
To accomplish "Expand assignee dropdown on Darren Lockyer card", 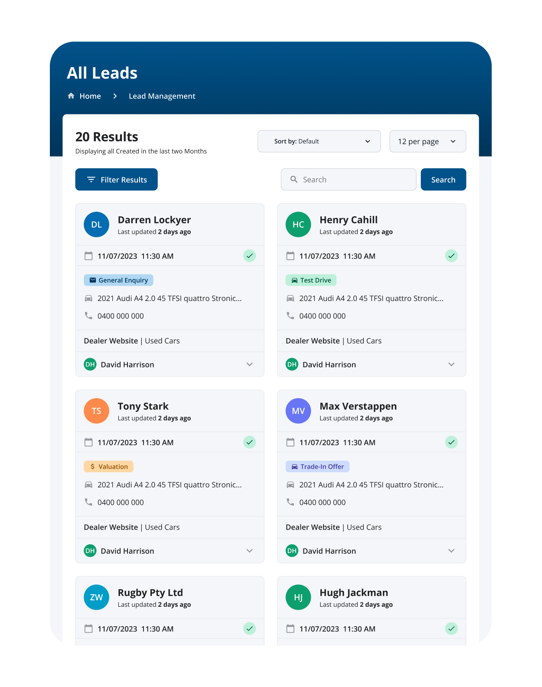I will pos(249,364).
